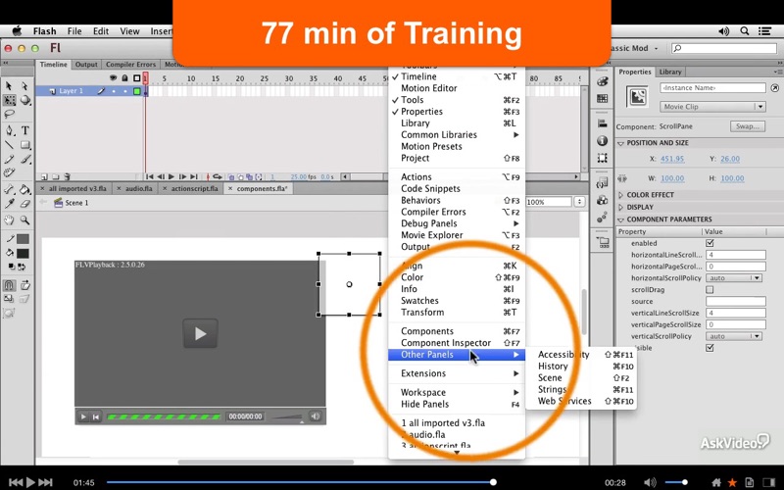Select the Brush tool
784x490 pixels.
tap(24, 160)
